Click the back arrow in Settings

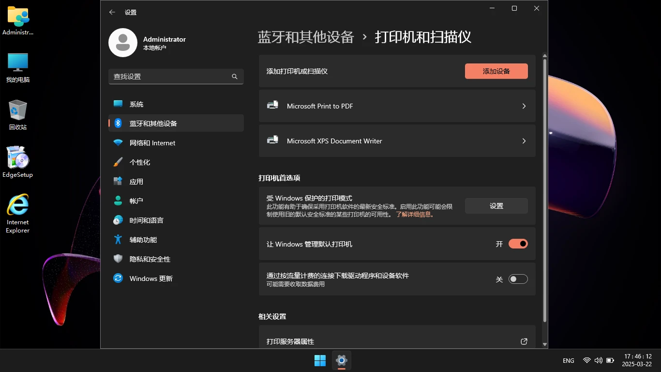coord(112,12)
